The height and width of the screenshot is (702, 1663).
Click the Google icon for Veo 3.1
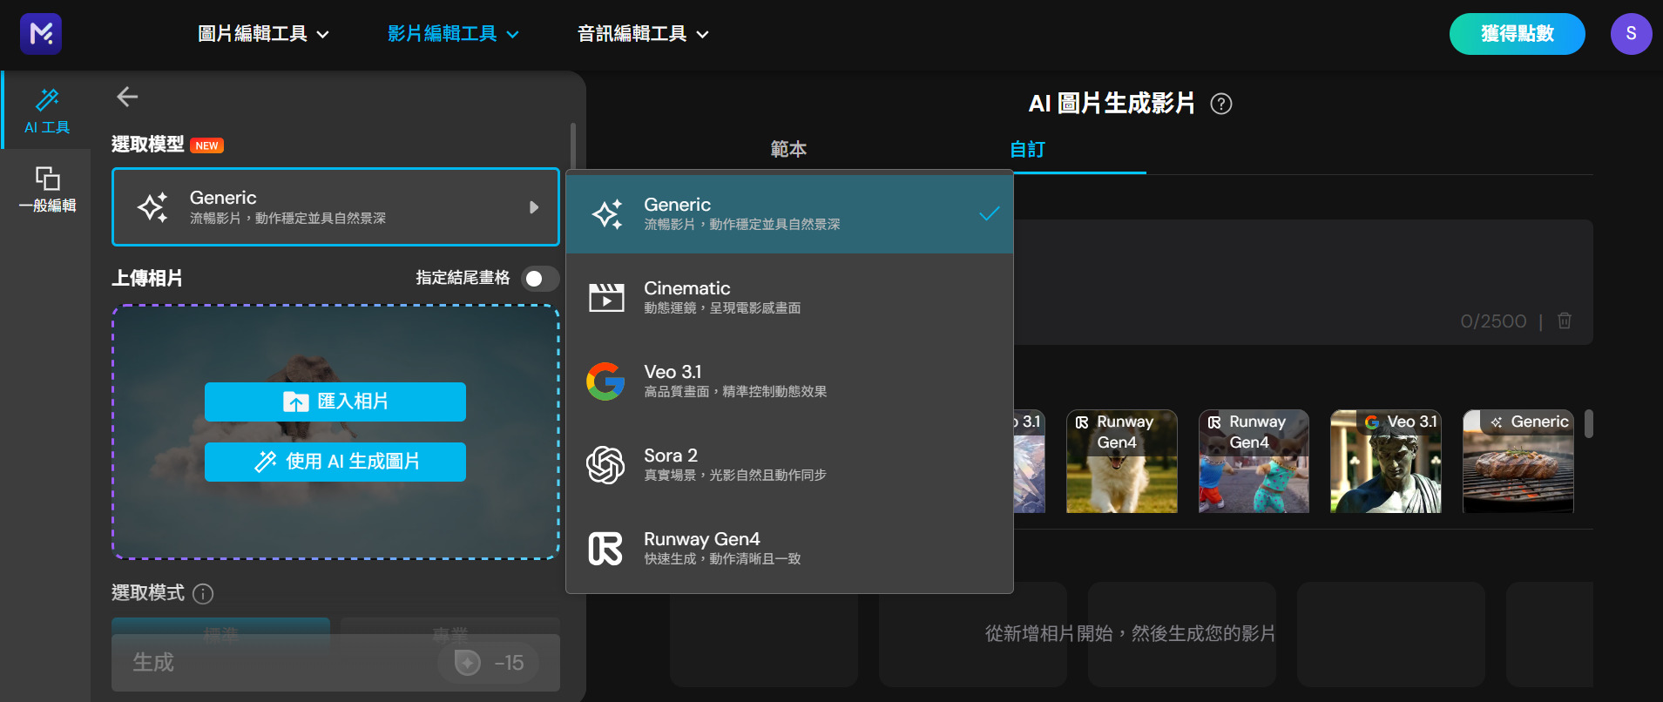[x=605, y=381]
